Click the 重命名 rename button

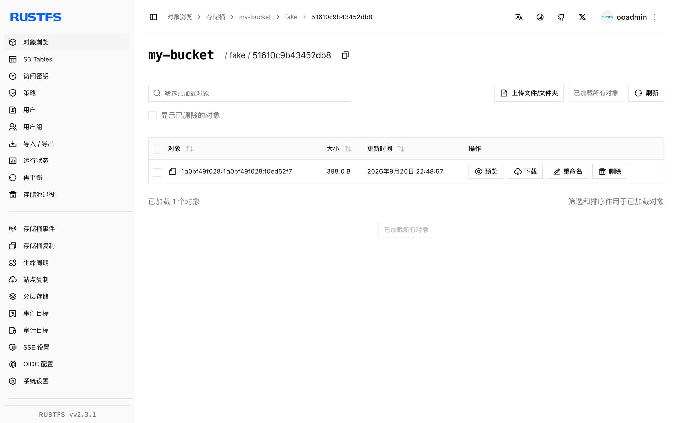tap(567, 171)
